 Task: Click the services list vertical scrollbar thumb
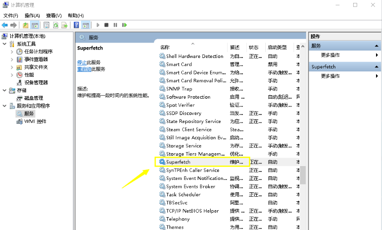[303, 174]
